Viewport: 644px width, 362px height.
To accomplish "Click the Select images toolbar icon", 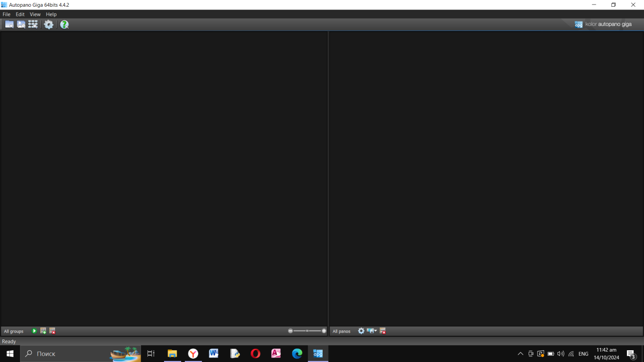I will coord(21,24).
